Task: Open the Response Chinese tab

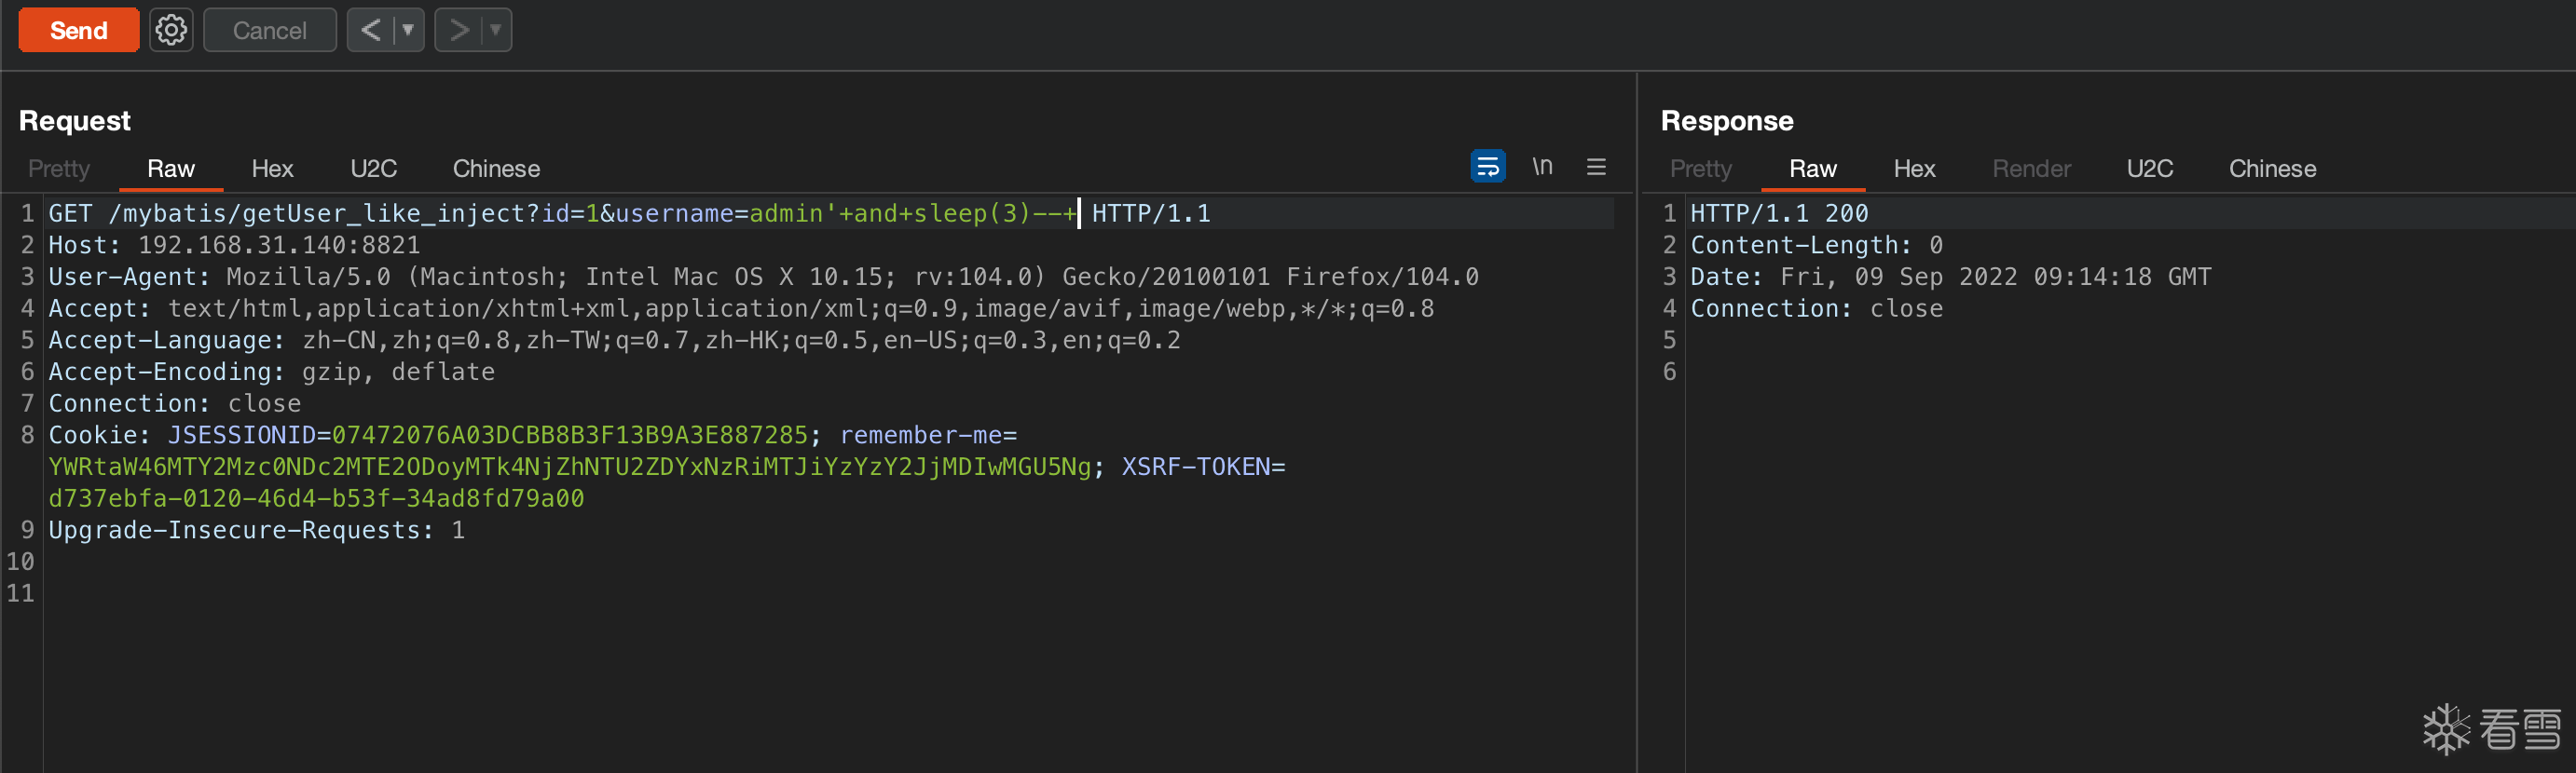Action: tap(2272, 169)
